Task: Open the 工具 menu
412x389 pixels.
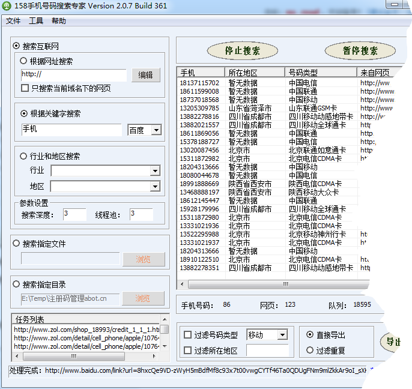Action: pyautogui.click(x=36, y=21)
